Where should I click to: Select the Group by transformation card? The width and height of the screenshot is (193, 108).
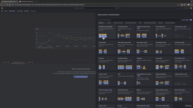(x=107, y=64)
